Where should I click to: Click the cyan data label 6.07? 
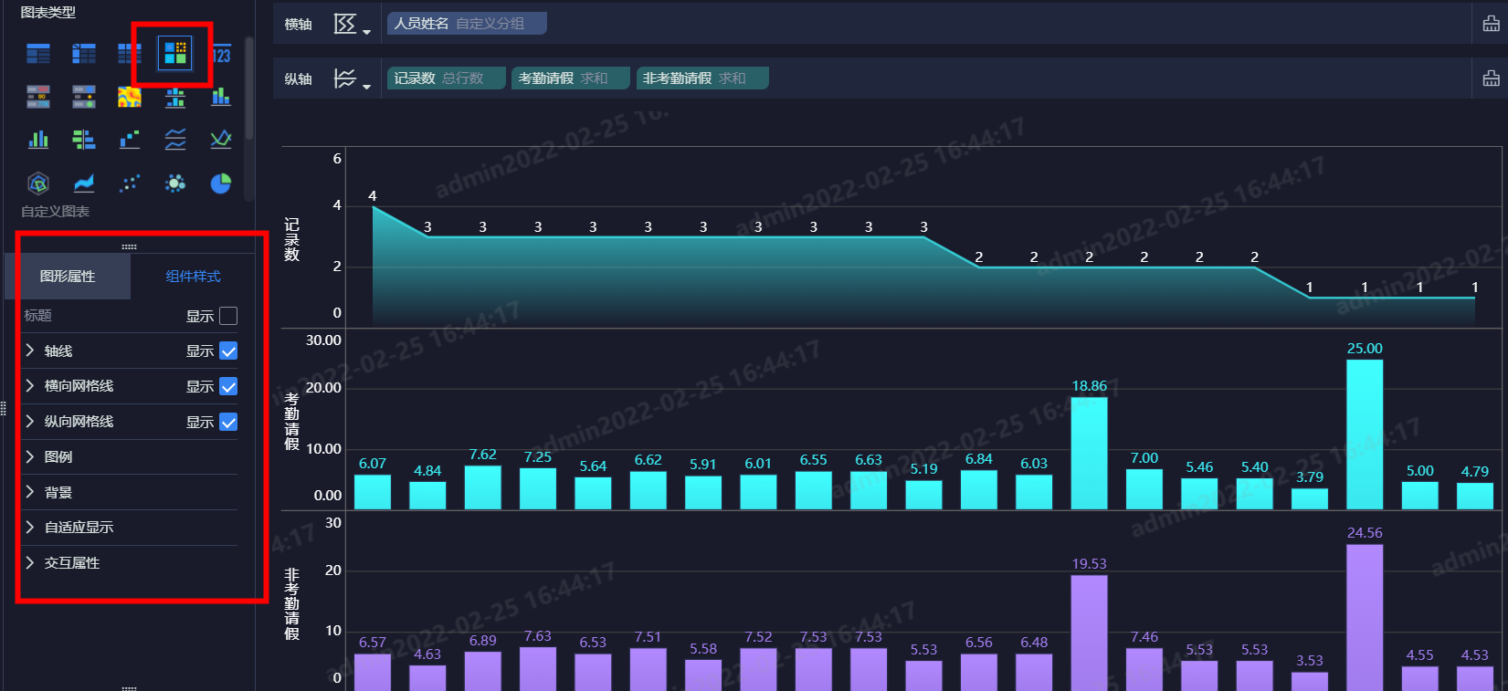372,464
